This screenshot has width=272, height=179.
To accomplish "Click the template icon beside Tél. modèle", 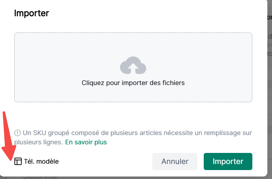I will [18, 161].
